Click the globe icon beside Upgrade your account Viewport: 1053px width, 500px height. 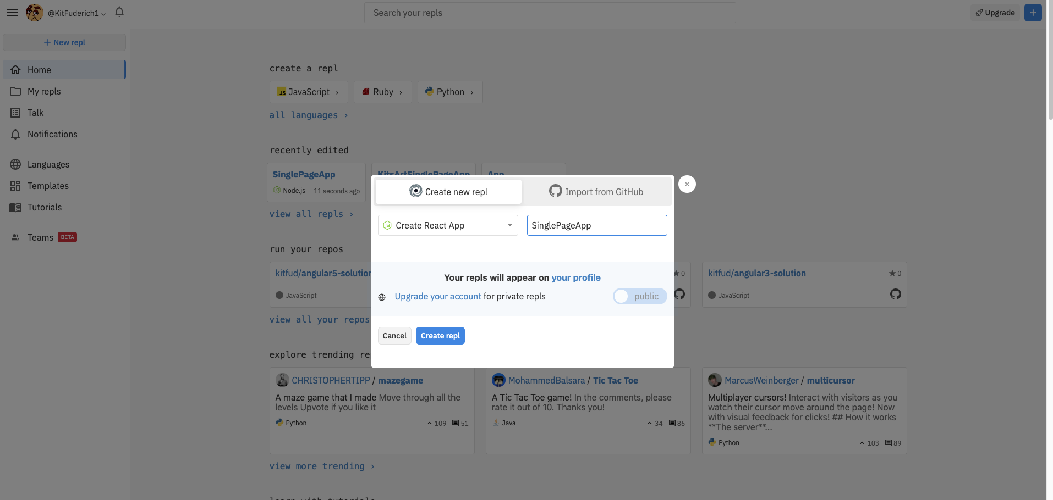pos(382,297)
